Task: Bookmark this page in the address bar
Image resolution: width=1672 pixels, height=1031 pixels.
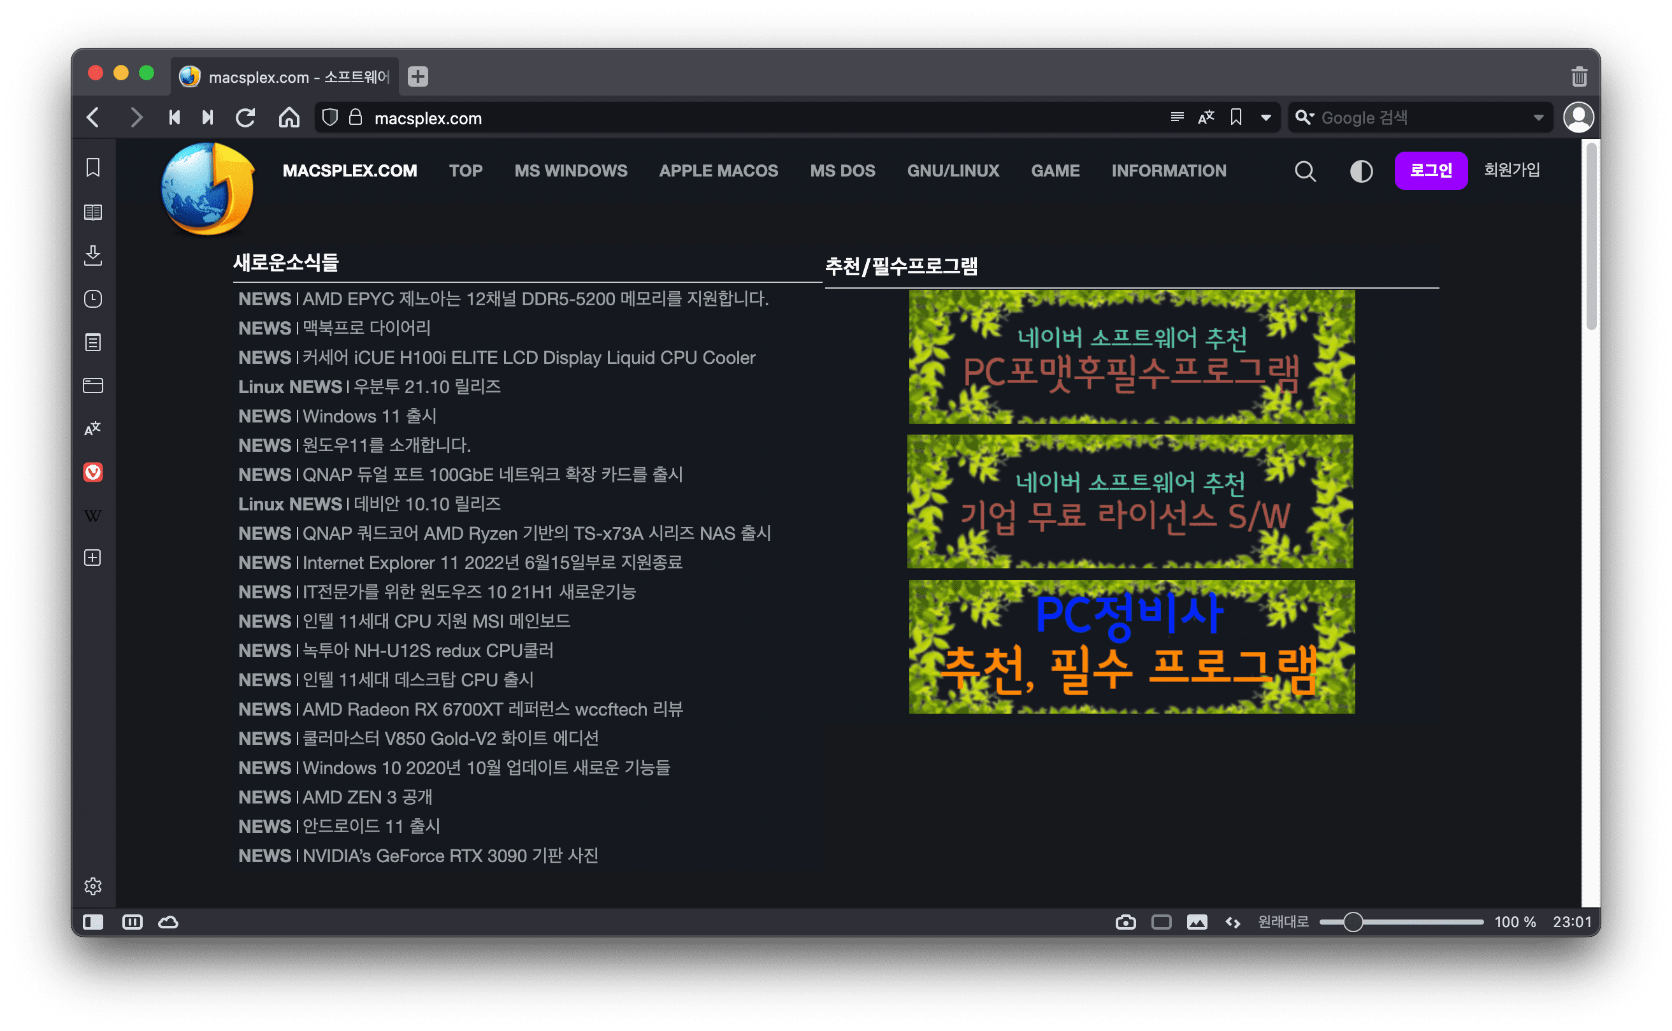Action: 1236,117
